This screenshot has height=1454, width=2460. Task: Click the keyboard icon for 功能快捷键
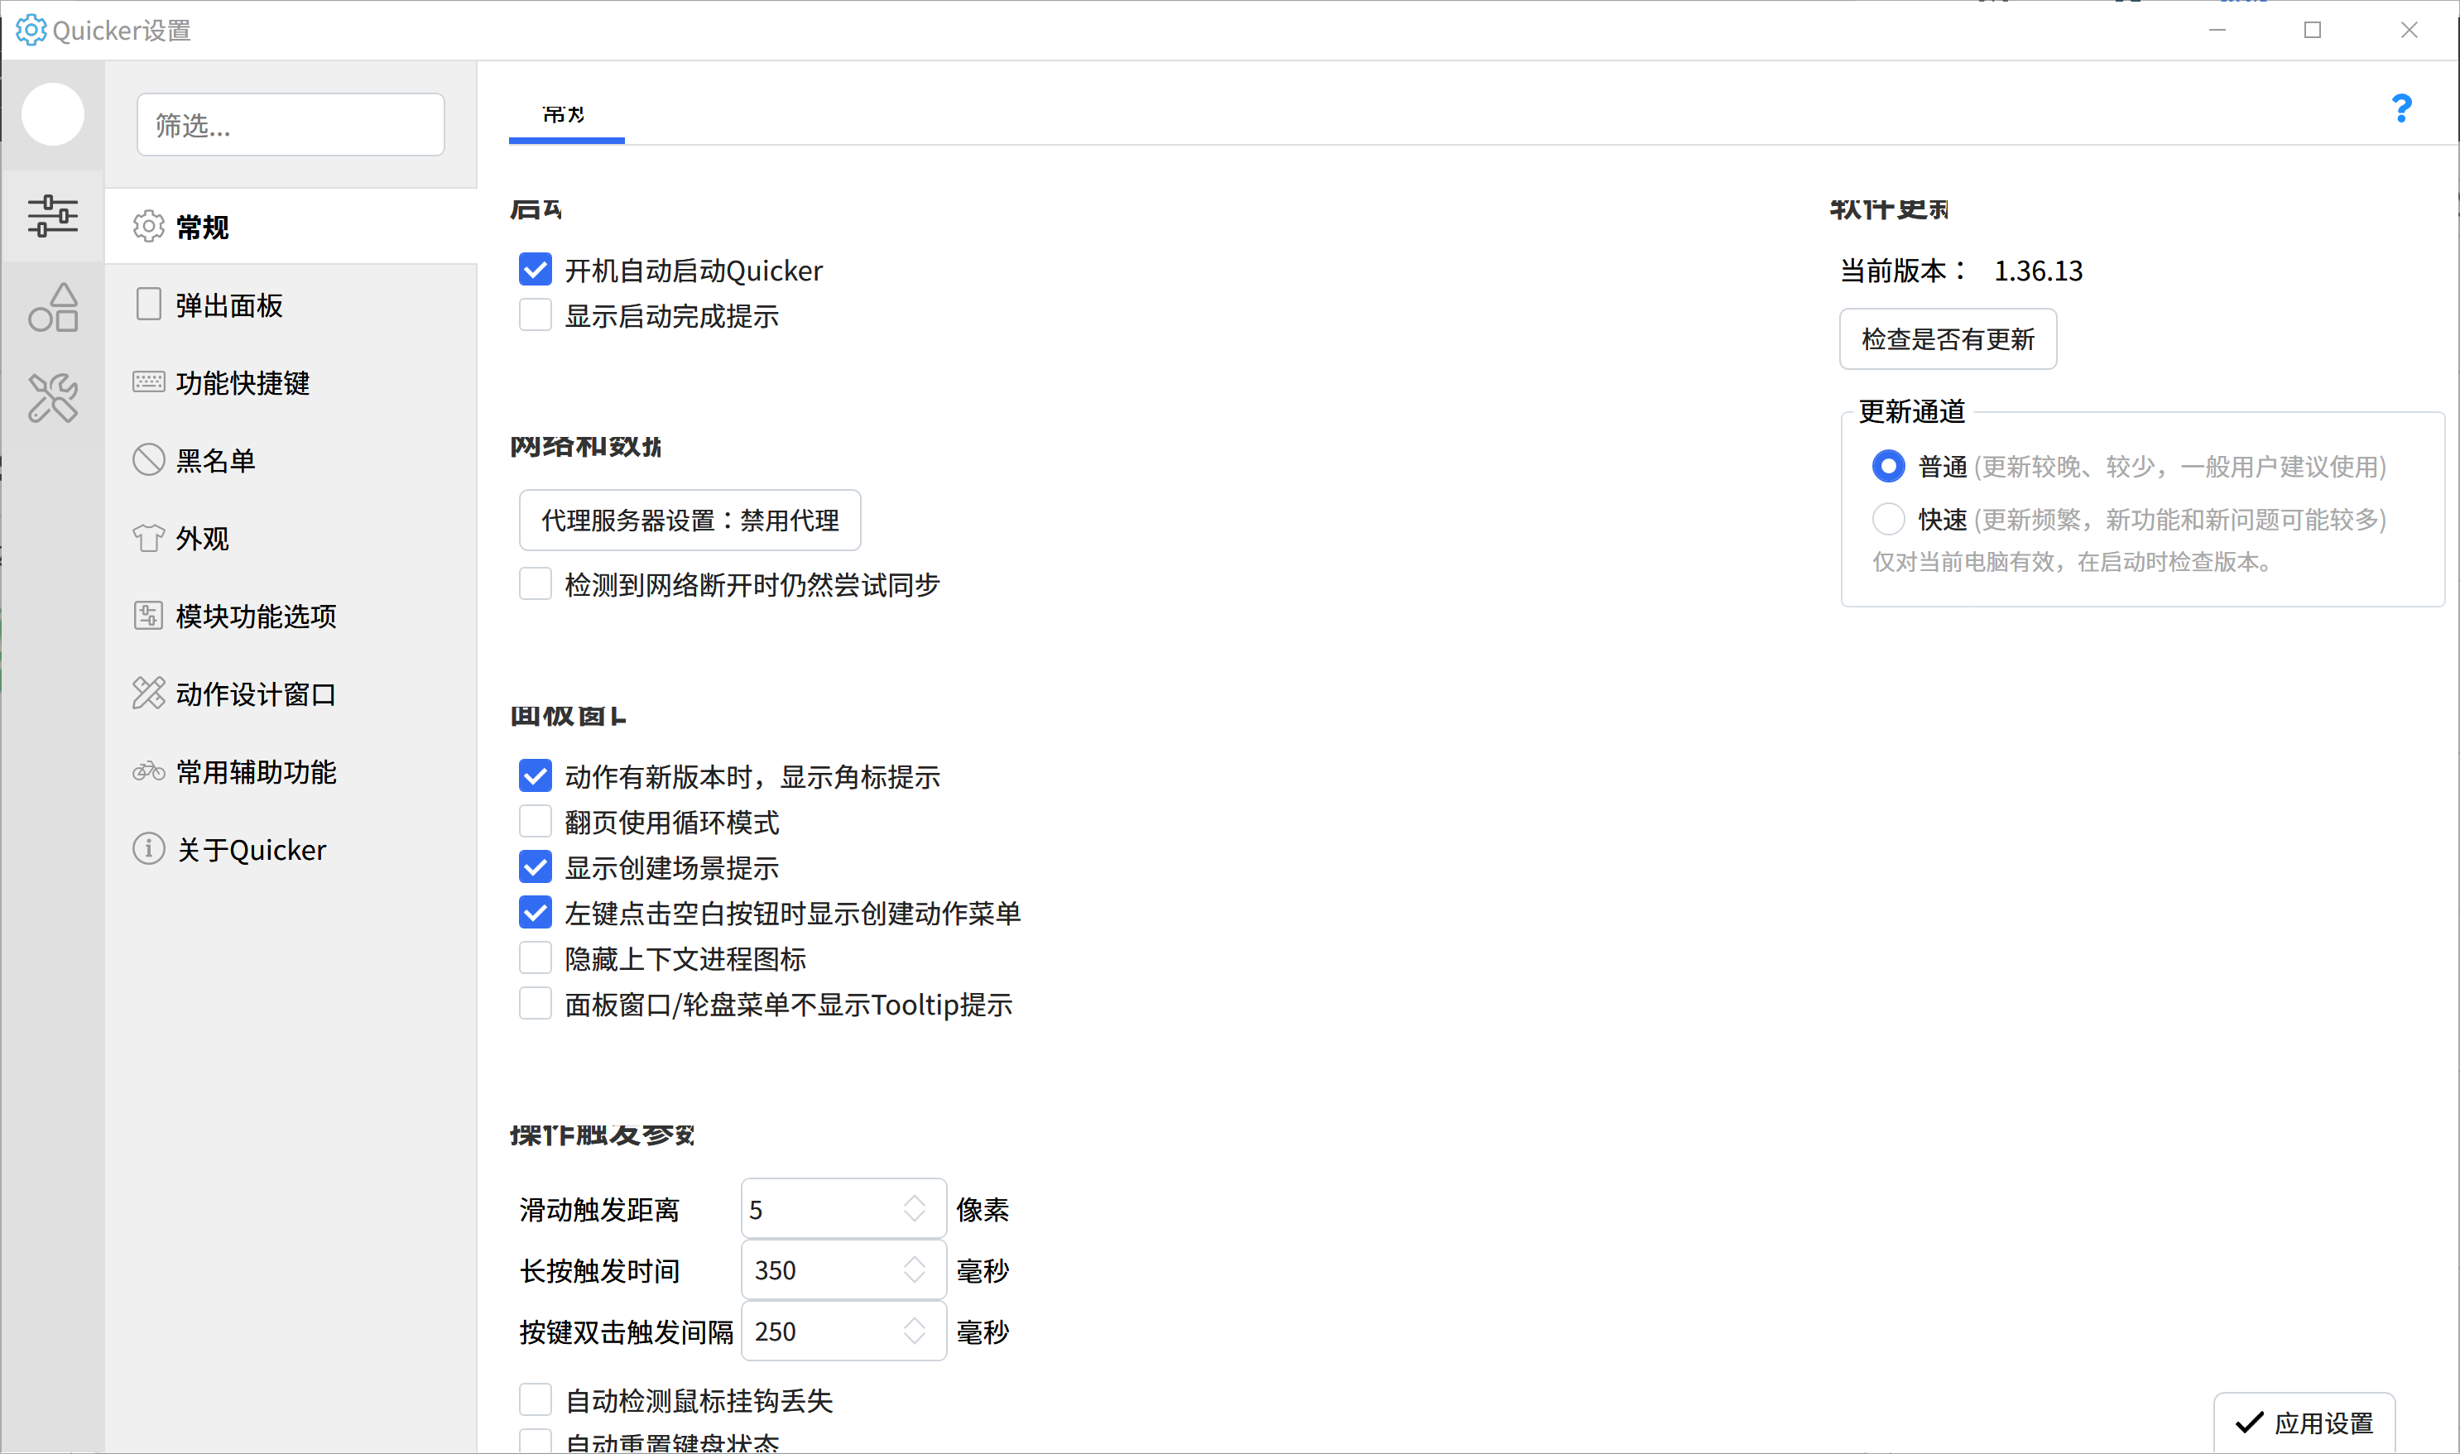point(149,381)
